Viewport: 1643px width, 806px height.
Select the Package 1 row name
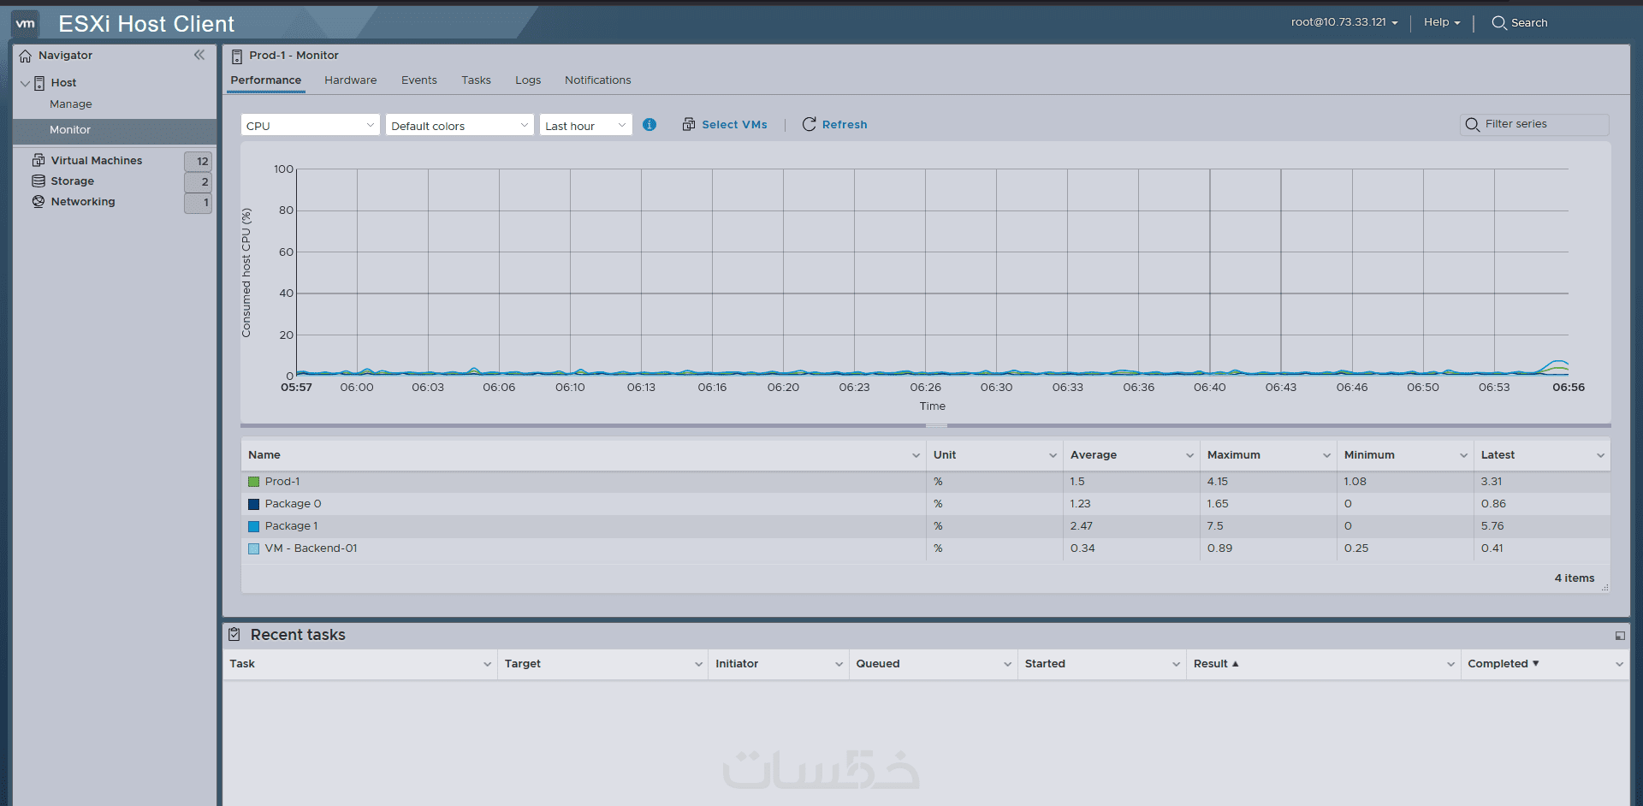click(292, 526)
